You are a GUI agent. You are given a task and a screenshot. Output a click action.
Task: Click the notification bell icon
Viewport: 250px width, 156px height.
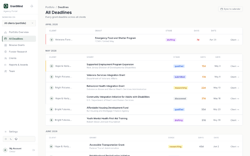(32, 6)
